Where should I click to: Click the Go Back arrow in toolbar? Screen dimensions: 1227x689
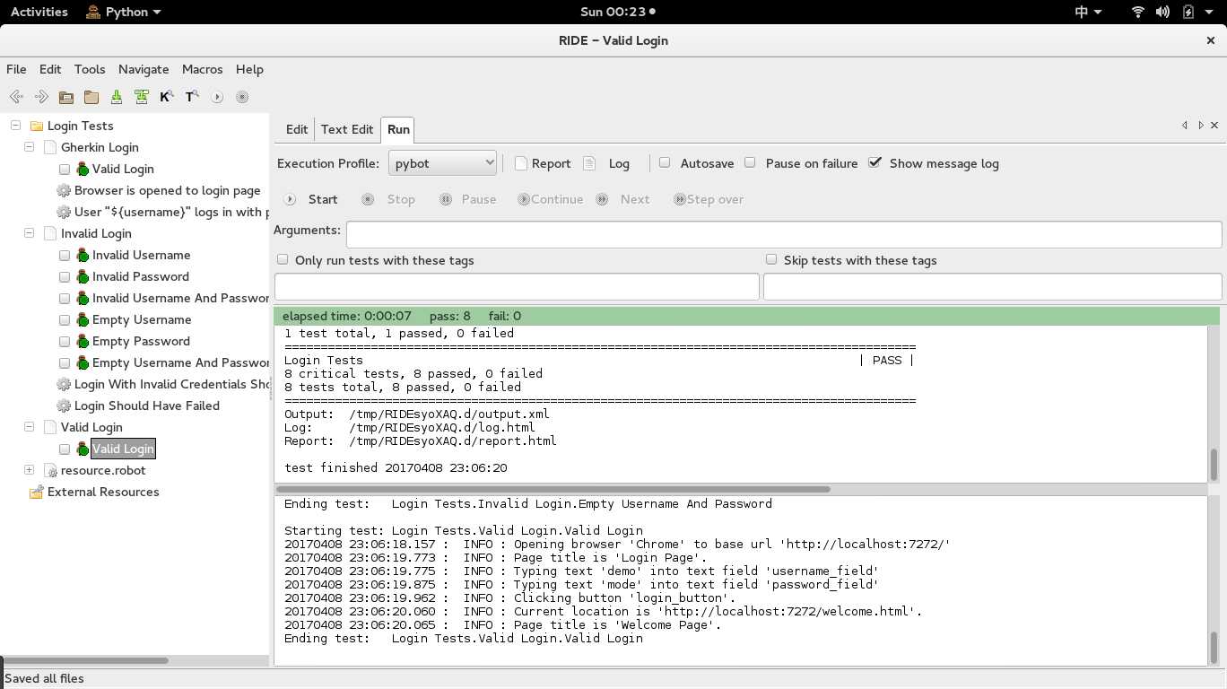pyautogui.click(x=16, y=97)
